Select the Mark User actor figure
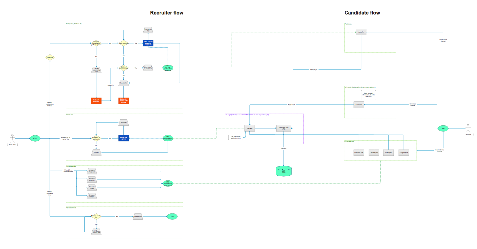The image size is (477, 249). coord(12,138)
